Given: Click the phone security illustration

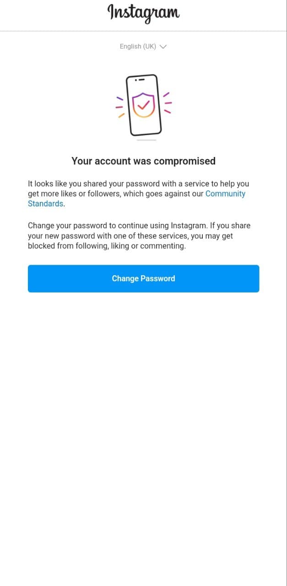Looking at the screenshot, I should [143, 106].
